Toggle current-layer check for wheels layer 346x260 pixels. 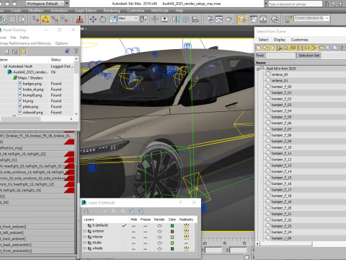point(124,248)
